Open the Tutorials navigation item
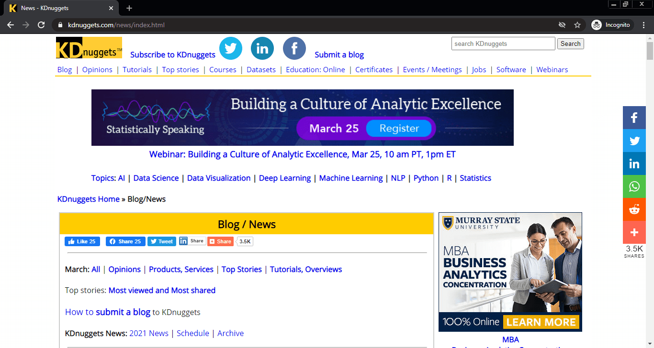This screenshot has width=654, height=348. 137,69
